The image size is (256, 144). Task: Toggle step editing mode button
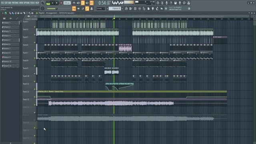coord(83,8)
